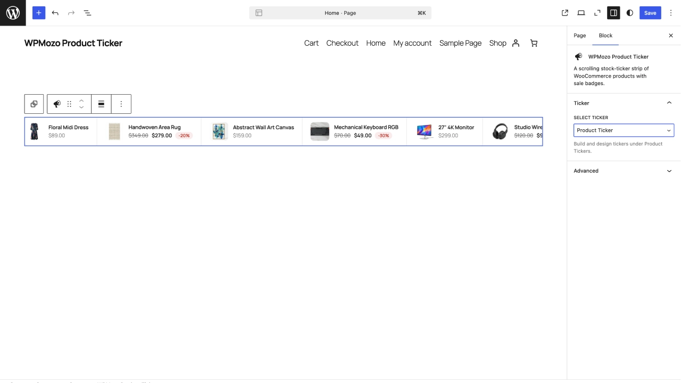
Task: Save the page changes
Action: (650, 13)
